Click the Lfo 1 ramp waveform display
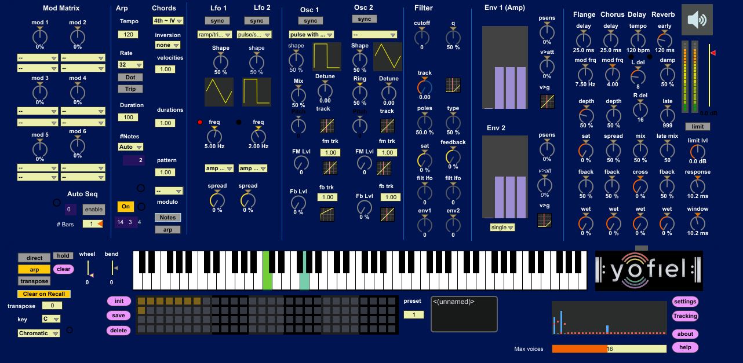Viewport: 743px width, 363px height. tap(219, 92)
